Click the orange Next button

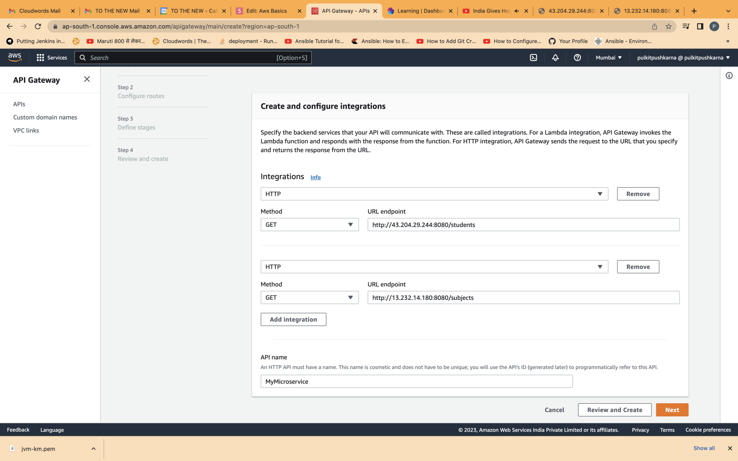[672, 410]
